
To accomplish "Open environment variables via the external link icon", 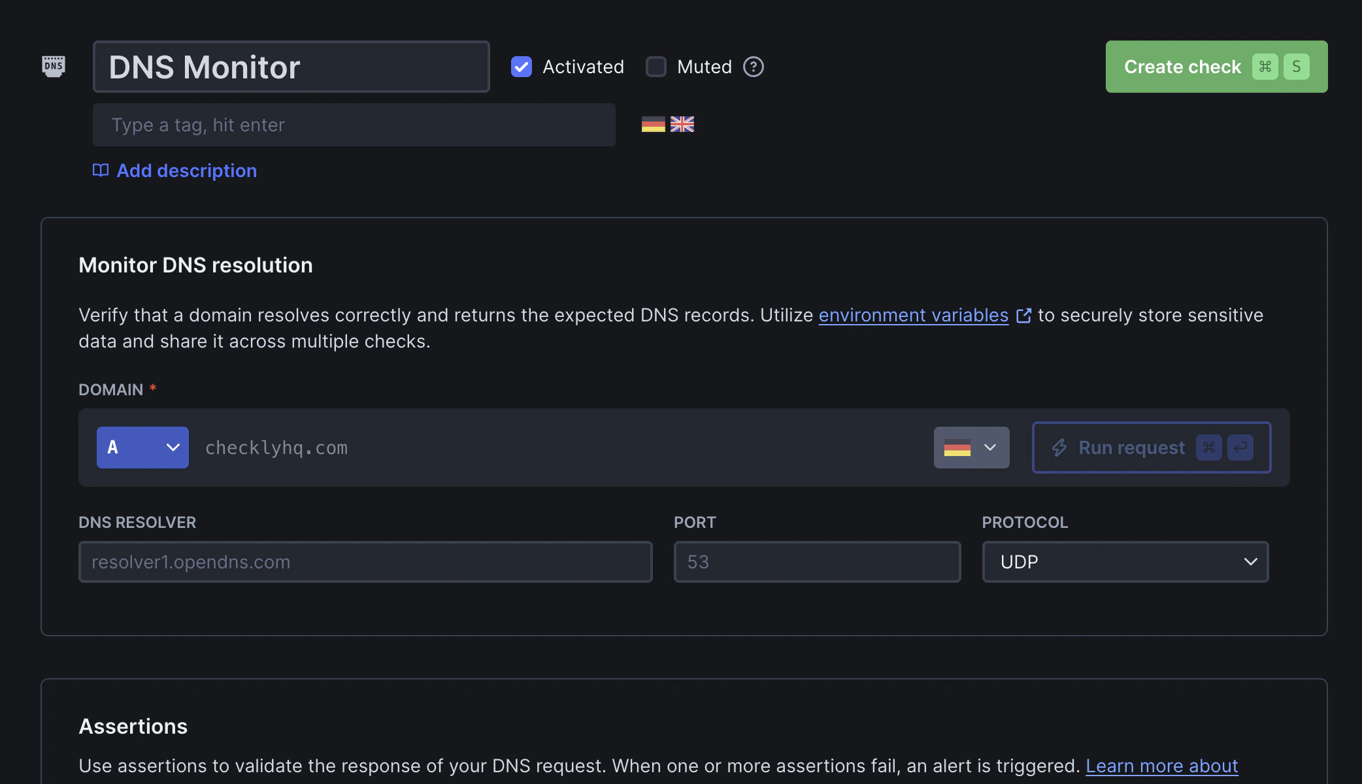I will [1024, 315].
